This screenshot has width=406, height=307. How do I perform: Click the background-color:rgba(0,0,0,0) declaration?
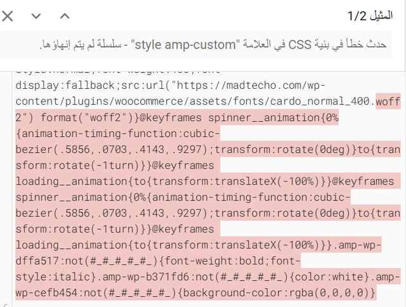click(277, 293)
